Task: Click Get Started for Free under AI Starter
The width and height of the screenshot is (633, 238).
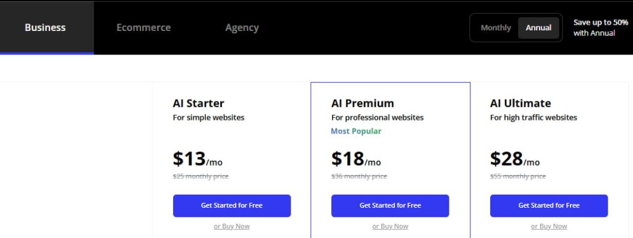Action: click(x=232, y=206)
